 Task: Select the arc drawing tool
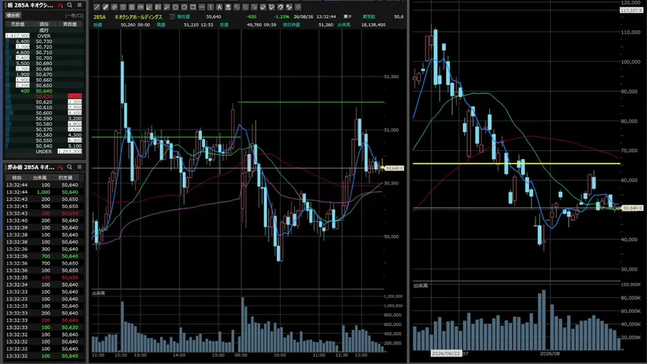tap(140, 7)
